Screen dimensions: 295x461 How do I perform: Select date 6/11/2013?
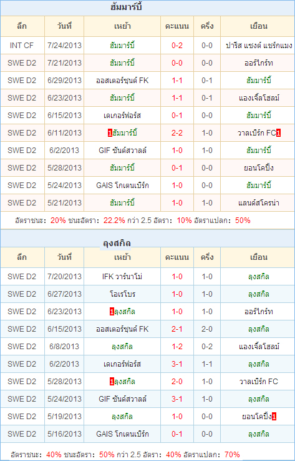[x=65, y=133]
